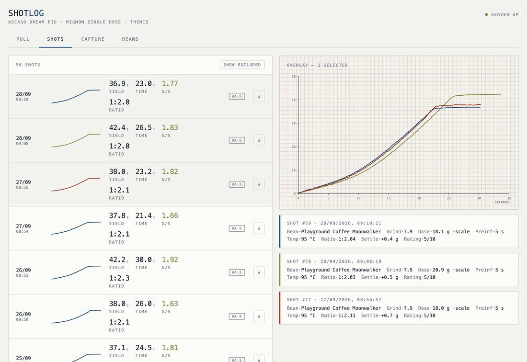Select the Shot #77 detail card heading

tap(334, 300)
